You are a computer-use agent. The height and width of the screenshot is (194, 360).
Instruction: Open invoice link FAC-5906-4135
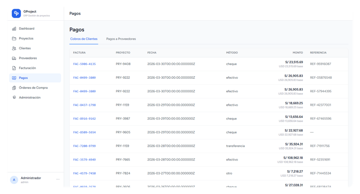pos(84,64)
